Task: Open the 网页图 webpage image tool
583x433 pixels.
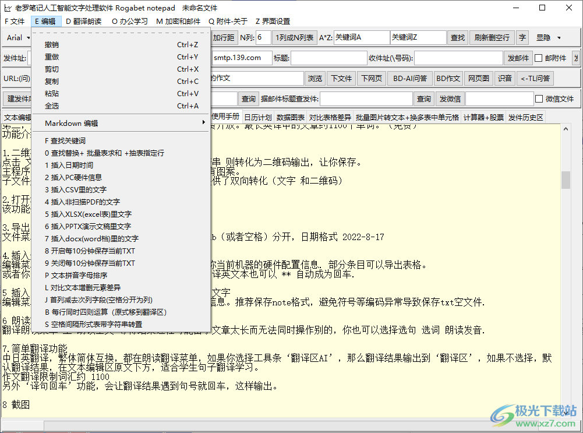Action: click(478, 78)
